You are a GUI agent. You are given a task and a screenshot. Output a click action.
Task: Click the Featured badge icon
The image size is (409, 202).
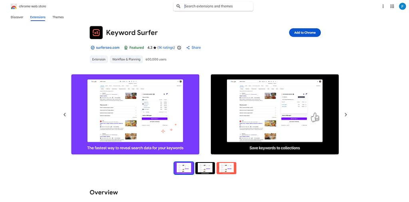126,48
